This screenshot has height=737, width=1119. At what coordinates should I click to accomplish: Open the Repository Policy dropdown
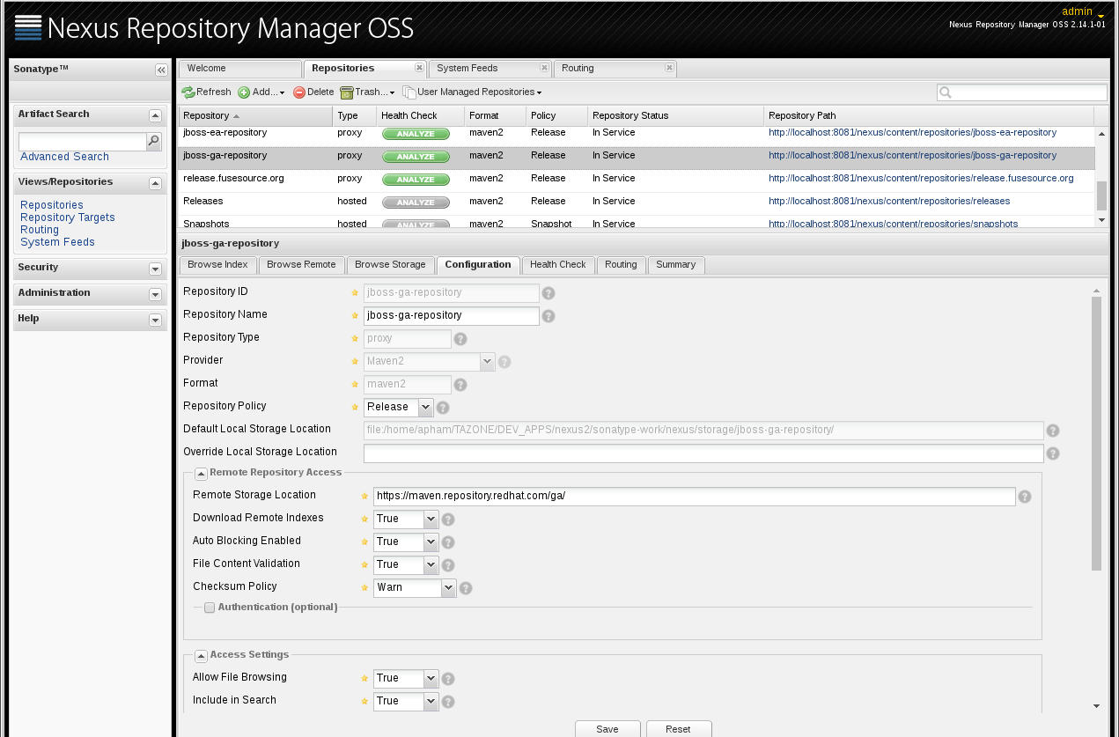click(426, 407)
